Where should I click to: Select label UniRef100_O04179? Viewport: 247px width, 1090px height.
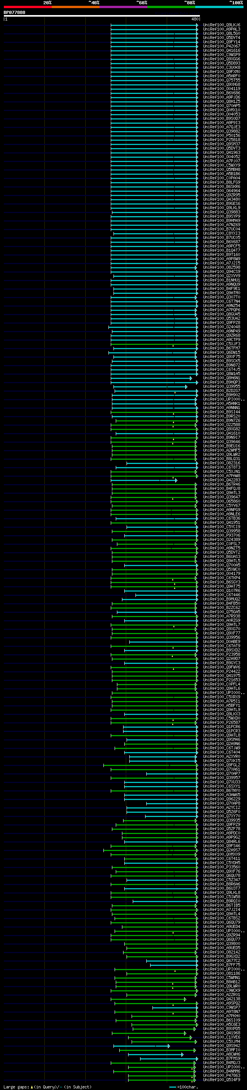(222, 573)
